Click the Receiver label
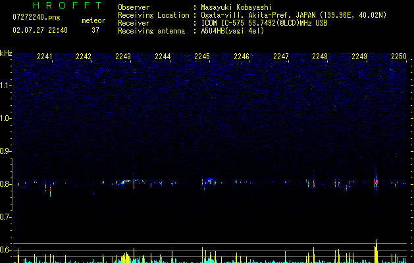Screen dimensions: 414x263 pos(134,23)
